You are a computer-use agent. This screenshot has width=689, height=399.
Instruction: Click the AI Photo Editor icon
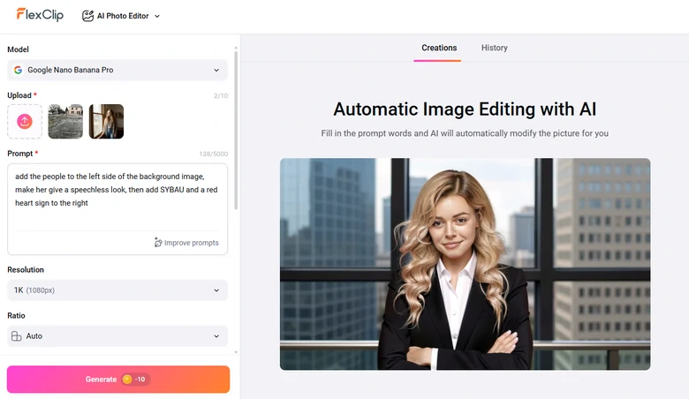(88, 16)
